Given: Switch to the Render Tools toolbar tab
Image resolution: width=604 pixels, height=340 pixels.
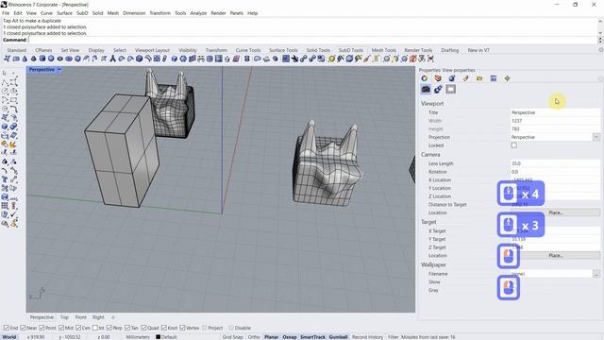Looking at the screenshot, I should click(418, 50).
